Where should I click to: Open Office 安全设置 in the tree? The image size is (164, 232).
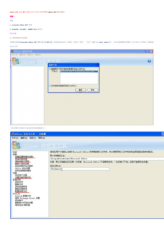22,168
